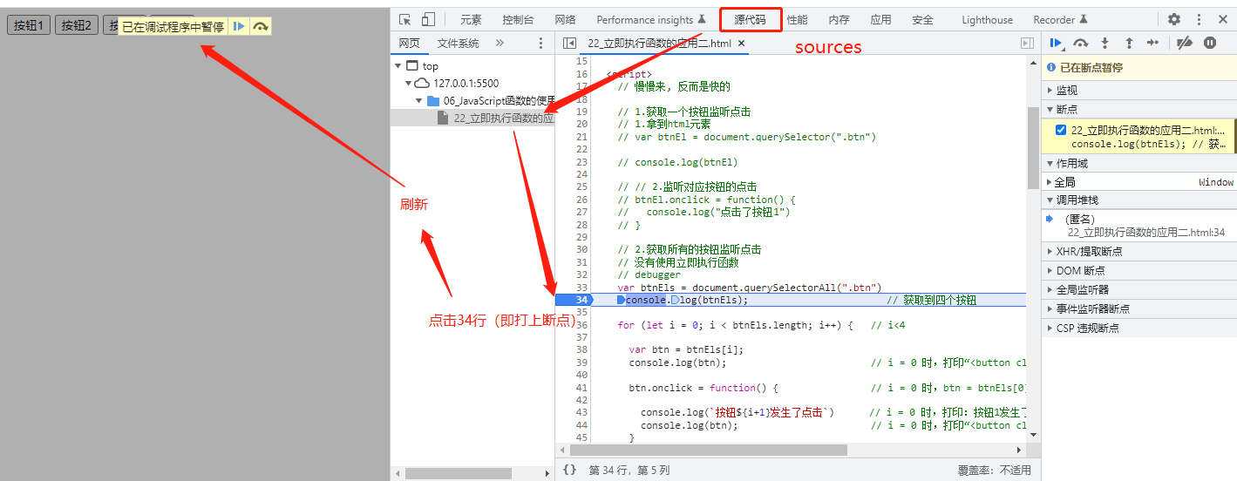Click the 按钮1 page button
Viewport: 1237px width, 481px height.
pyautogui.click(x=29, y=25)
